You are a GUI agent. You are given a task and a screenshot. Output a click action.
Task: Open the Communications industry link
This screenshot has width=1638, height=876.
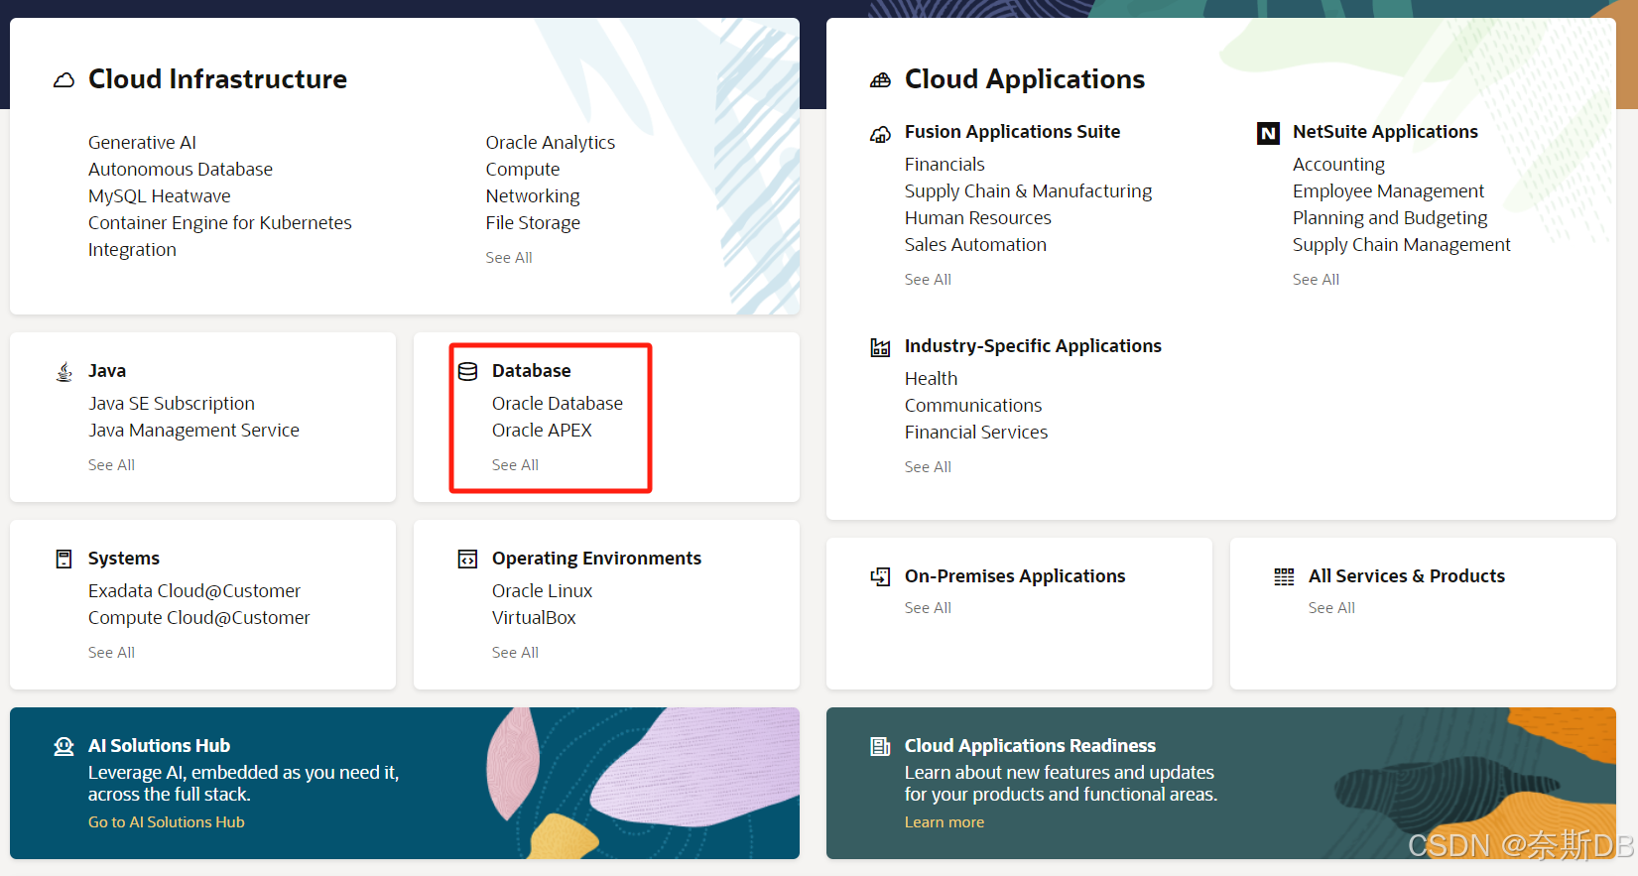[x=973, y=406]
